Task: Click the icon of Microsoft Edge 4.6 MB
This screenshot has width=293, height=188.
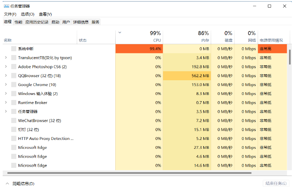Action: pos(14,156)
